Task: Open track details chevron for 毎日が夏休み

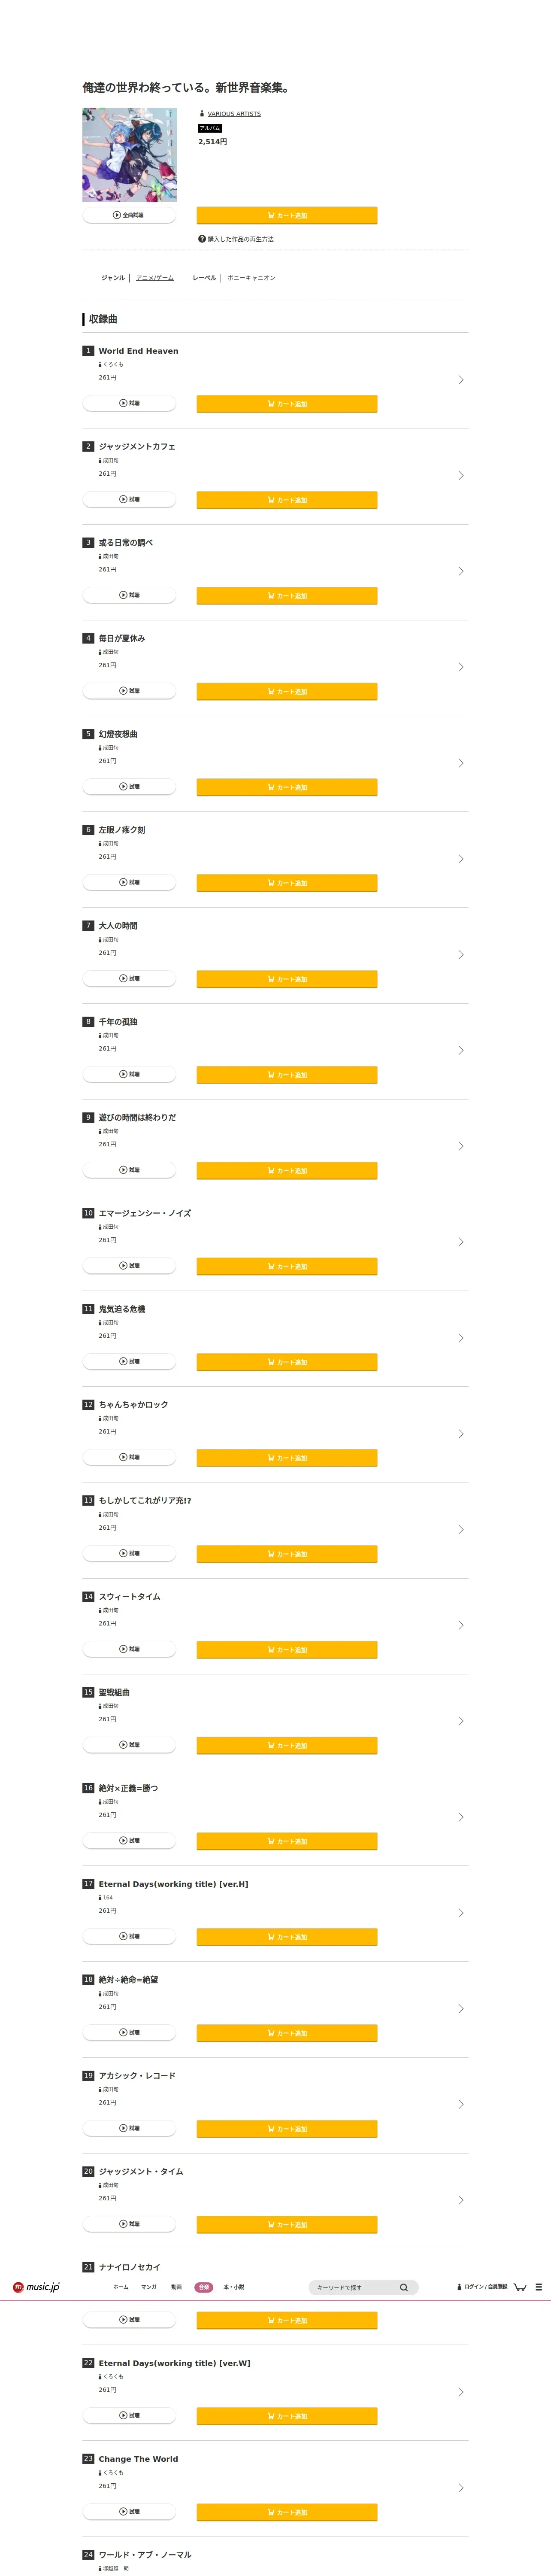Action: (460, 667)
